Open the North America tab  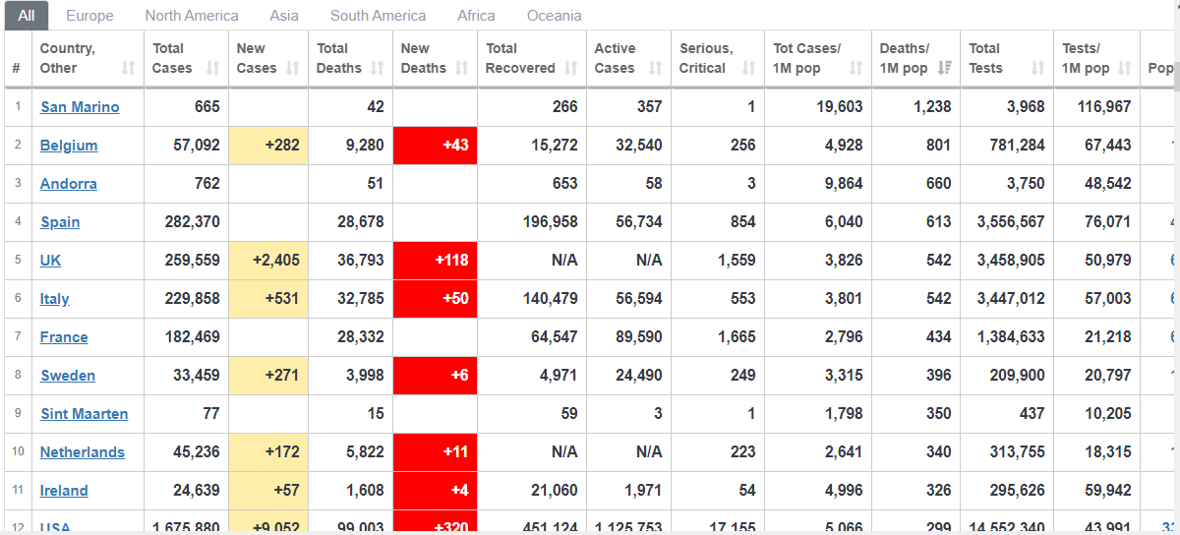(x=192, y=16)
